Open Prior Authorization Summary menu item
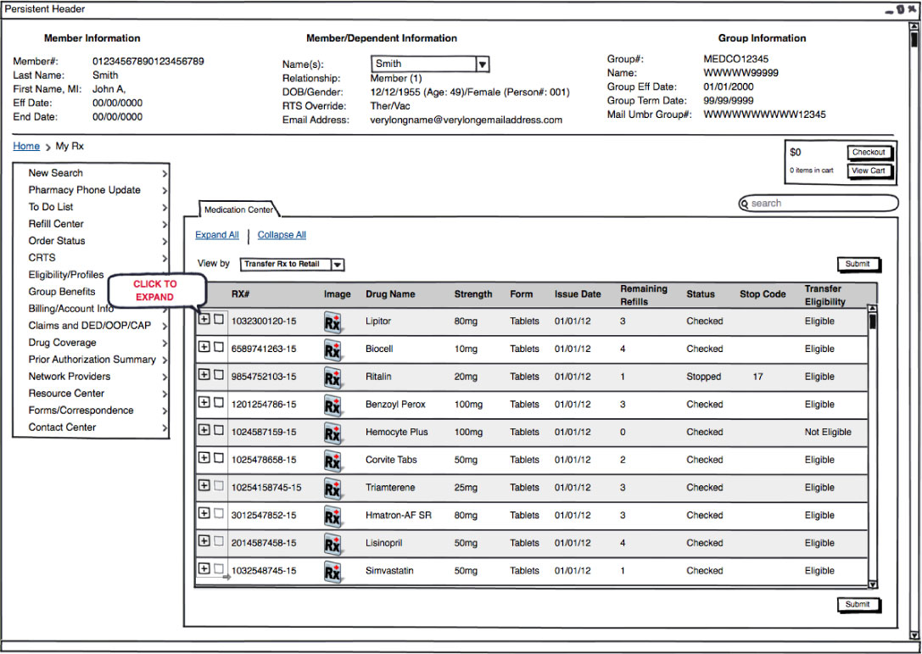This screenshot has height=654, width=922. [91, 360]
